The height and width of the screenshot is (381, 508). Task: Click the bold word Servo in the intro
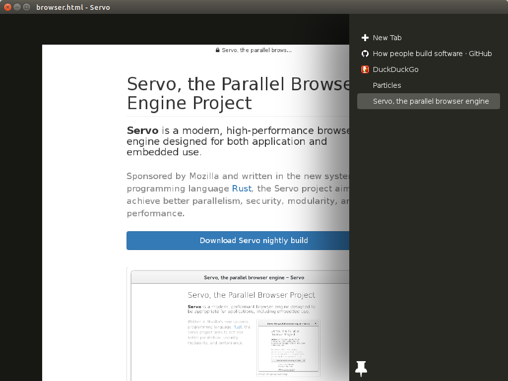[142, 130]
